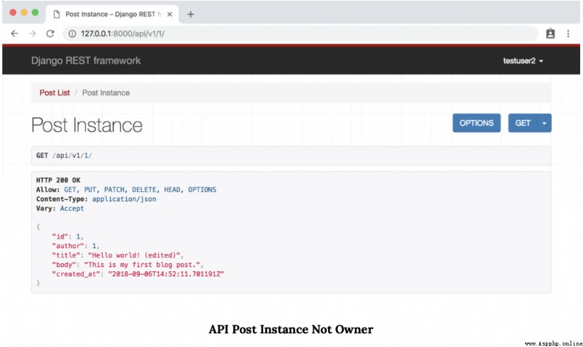View site information icon in address bar

click(72, 33)
